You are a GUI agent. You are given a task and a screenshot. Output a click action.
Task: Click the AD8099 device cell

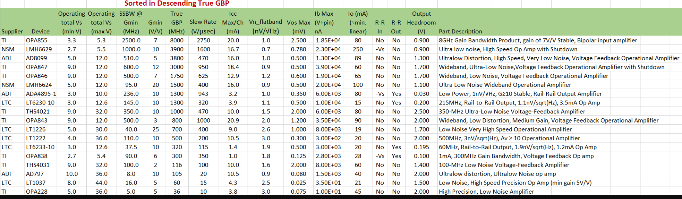click(36, 58)
